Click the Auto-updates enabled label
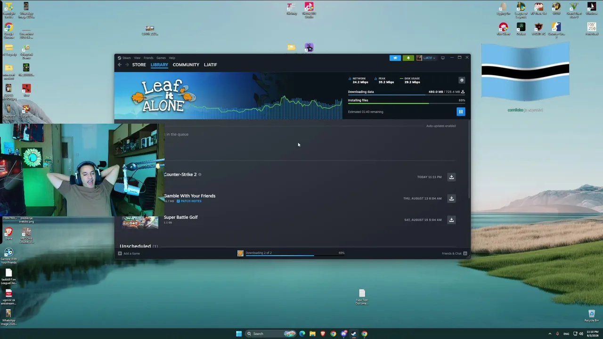The height and width of the screenshot is (339, 603). point(441,126)
